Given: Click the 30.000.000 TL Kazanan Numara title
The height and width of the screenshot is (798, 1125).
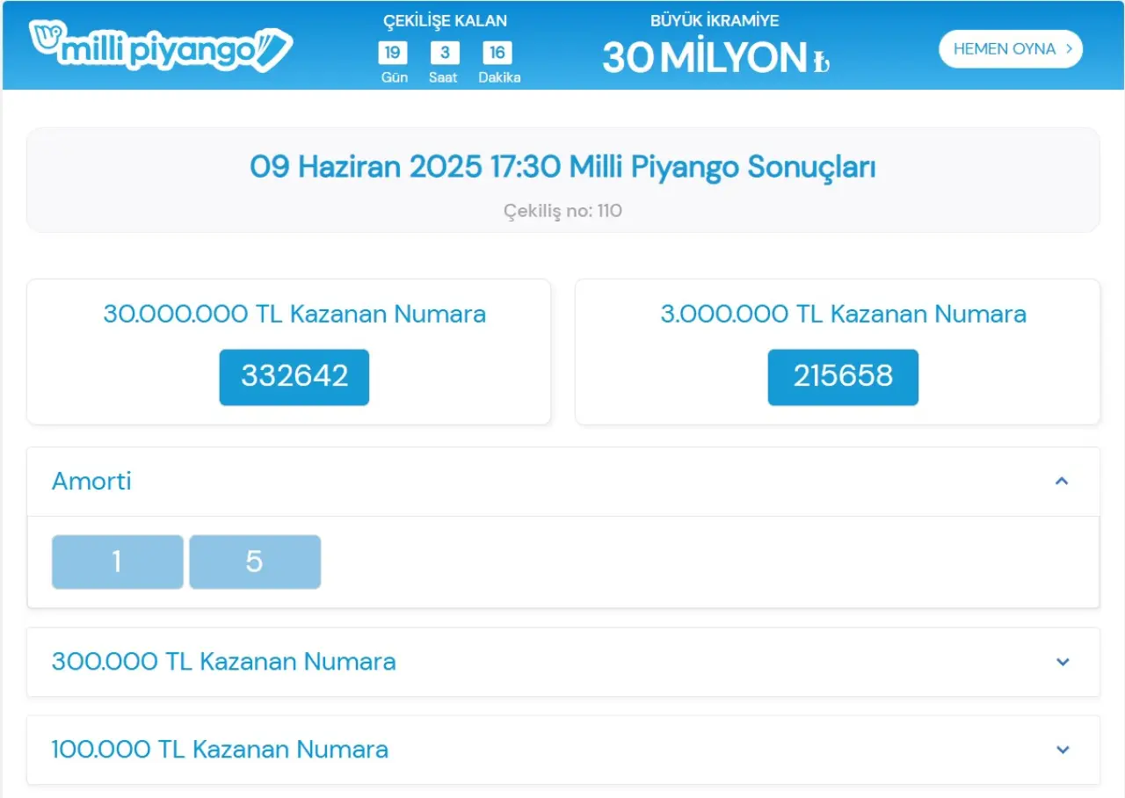Looking at the screenshot, I should [294, 314].
